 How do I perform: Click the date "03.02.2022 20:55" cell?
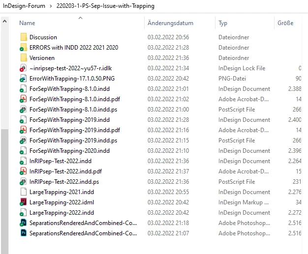168,192
